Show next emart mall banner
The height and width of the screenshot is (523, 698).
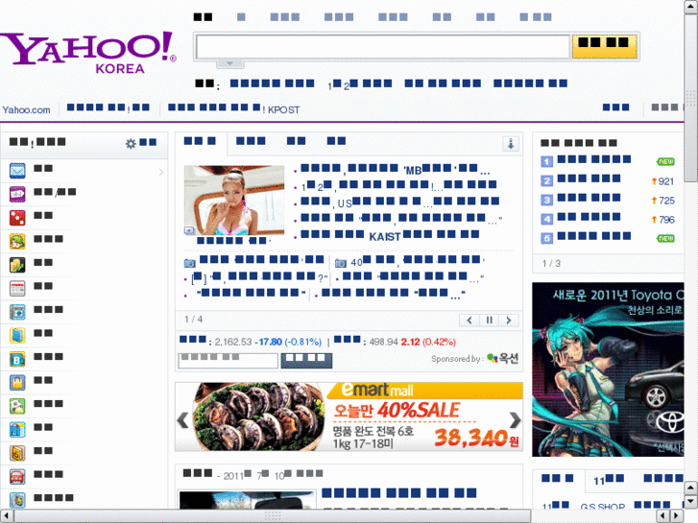click(x=515, y=419)
